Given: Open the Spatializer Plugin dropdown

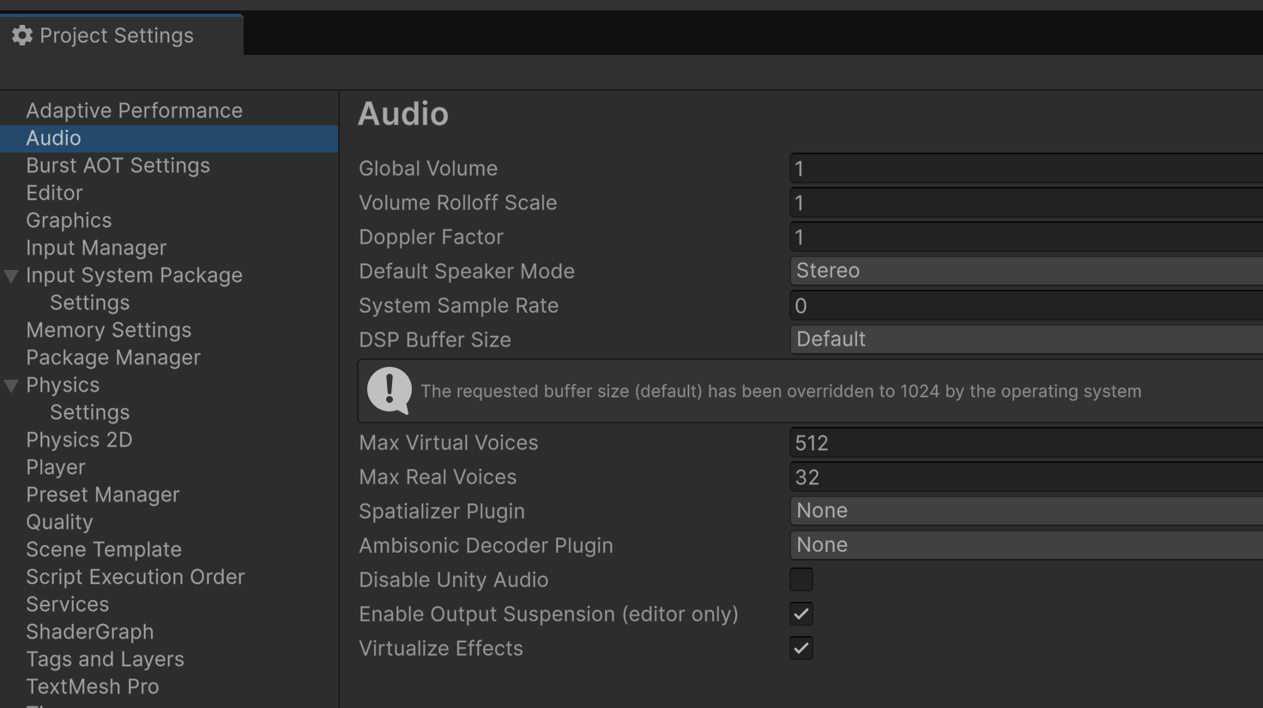Looking at the screenshot, I should tap(1025, 511).
